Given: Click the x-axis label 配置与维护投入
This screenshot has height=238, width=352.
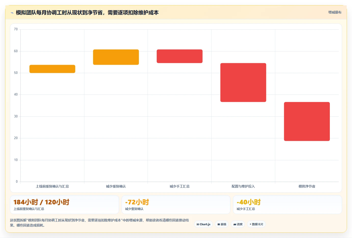Looking at the screenshot, I should [243, 187].
